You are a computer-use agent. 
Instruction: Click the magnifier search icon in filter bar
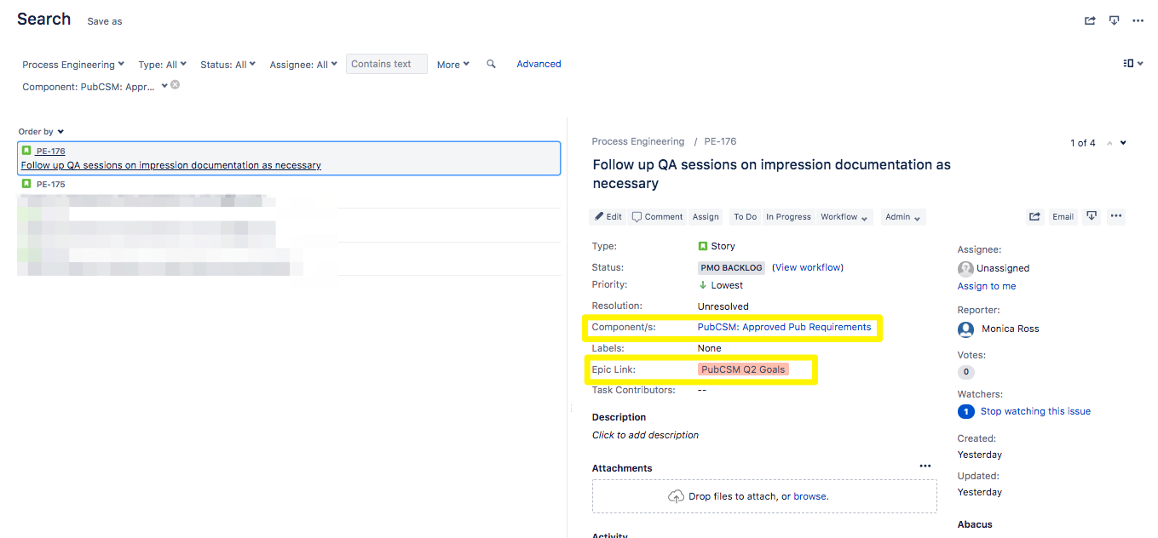491,64
